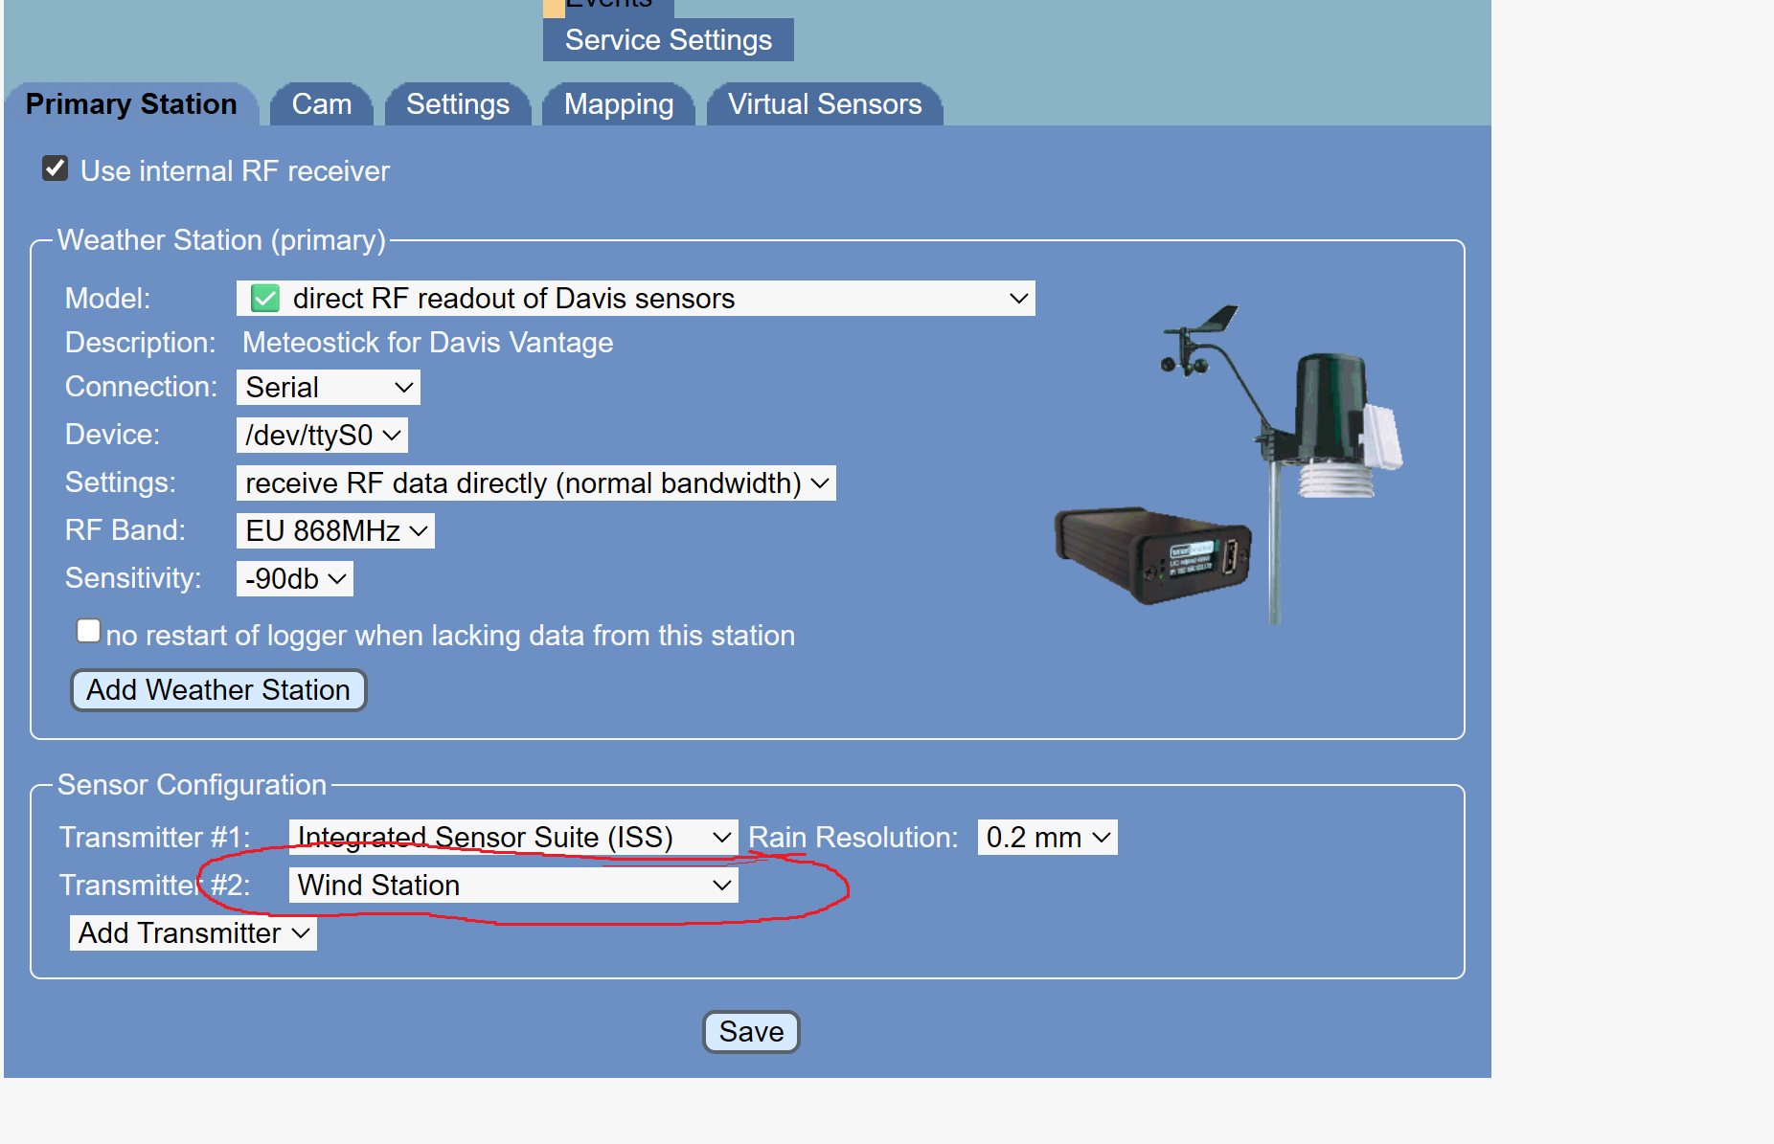Click the Meteostick device image
Image resolution: width=1774 pixels, height=1144 pixels.
(x=1149, y=555)
